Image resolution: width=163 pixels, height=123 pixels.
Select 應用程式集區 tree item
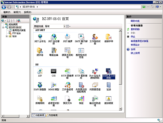point(19,30)
